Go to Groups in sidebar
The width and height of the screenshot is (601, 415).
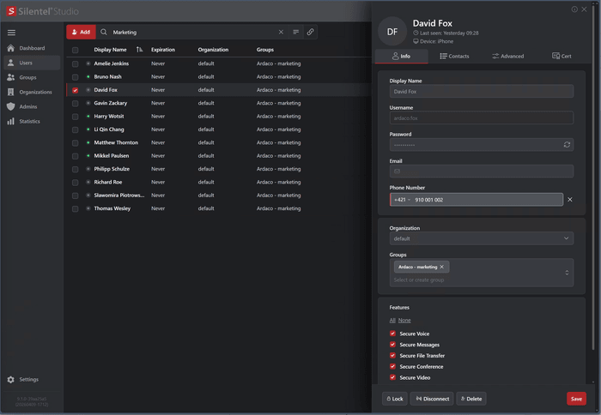click(32, 77)
